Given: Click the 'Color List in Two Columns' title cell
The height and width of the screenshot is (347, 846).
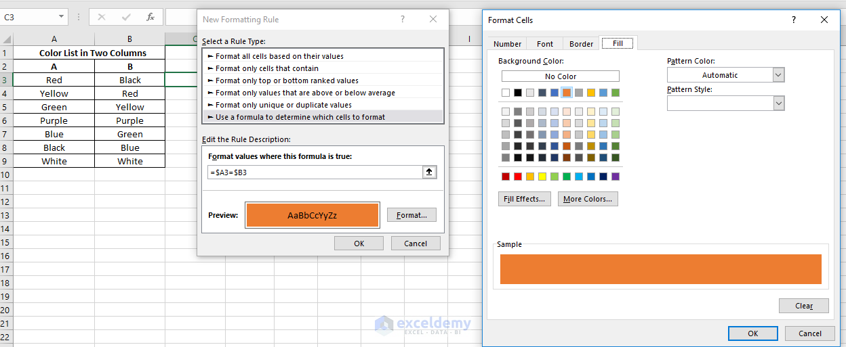Looking at the screenshot, I should [89, 53].
